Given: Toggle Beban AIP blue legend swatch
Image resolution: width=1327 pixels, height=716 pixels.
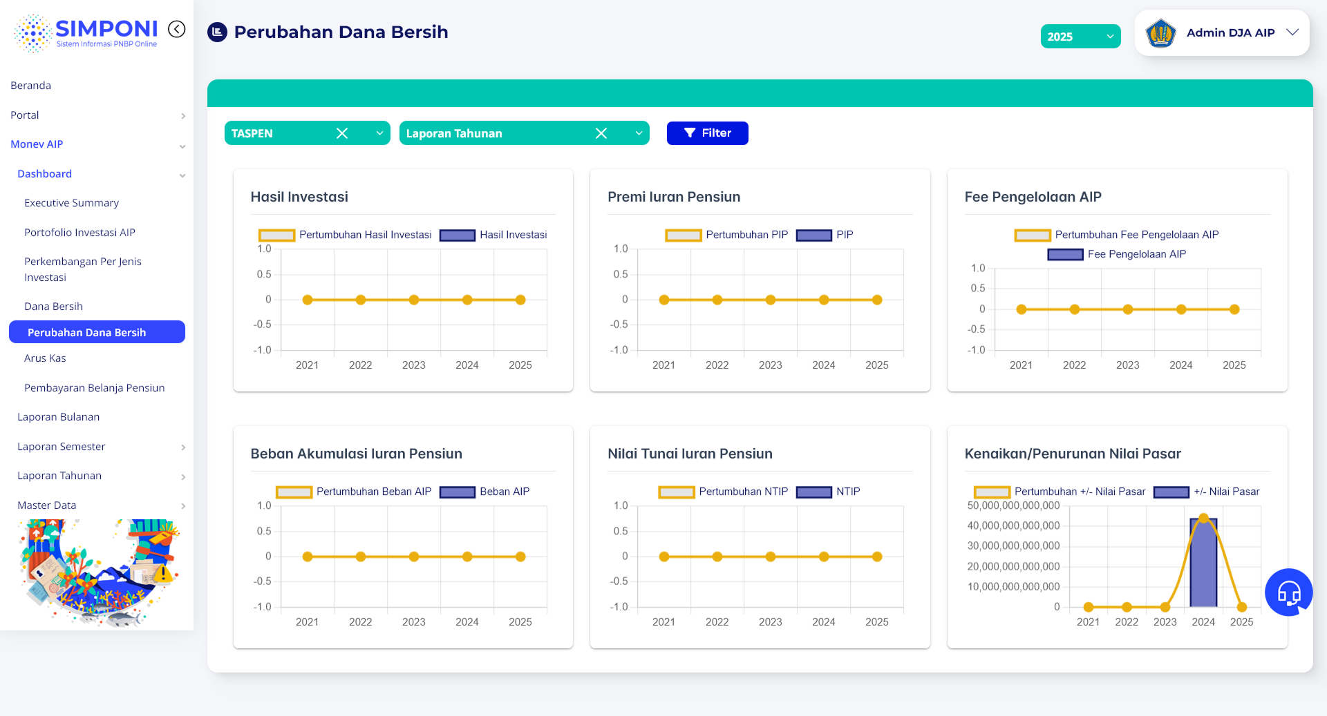Looking at the screenshot, I should [458, 492].
